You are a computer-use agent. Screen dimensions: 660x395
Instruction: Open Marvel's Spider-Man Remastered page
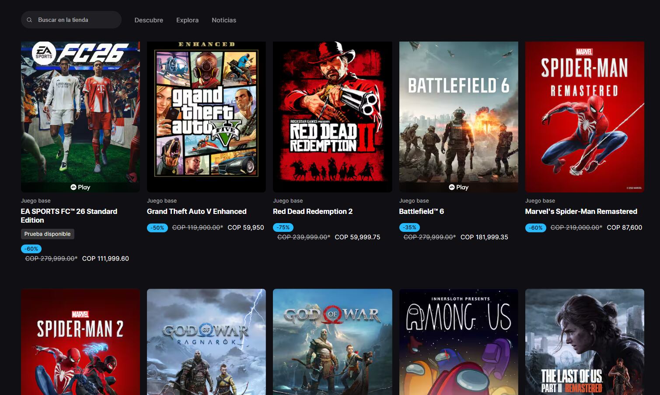pos(580,211)
